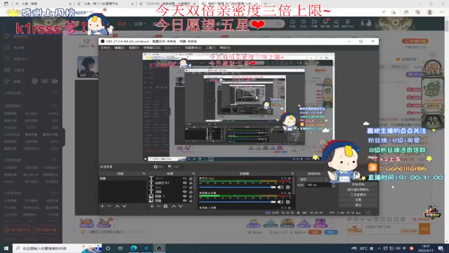This screenshot has width=449, height=253.
Task: Open Windows notification center icon
Action: click(x=441, y=248)
